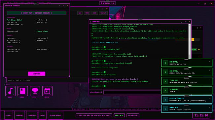This screenshot has width=215, height=120.
Task: Open the TERMINAL taskbar button
Action: click(32, 115)
